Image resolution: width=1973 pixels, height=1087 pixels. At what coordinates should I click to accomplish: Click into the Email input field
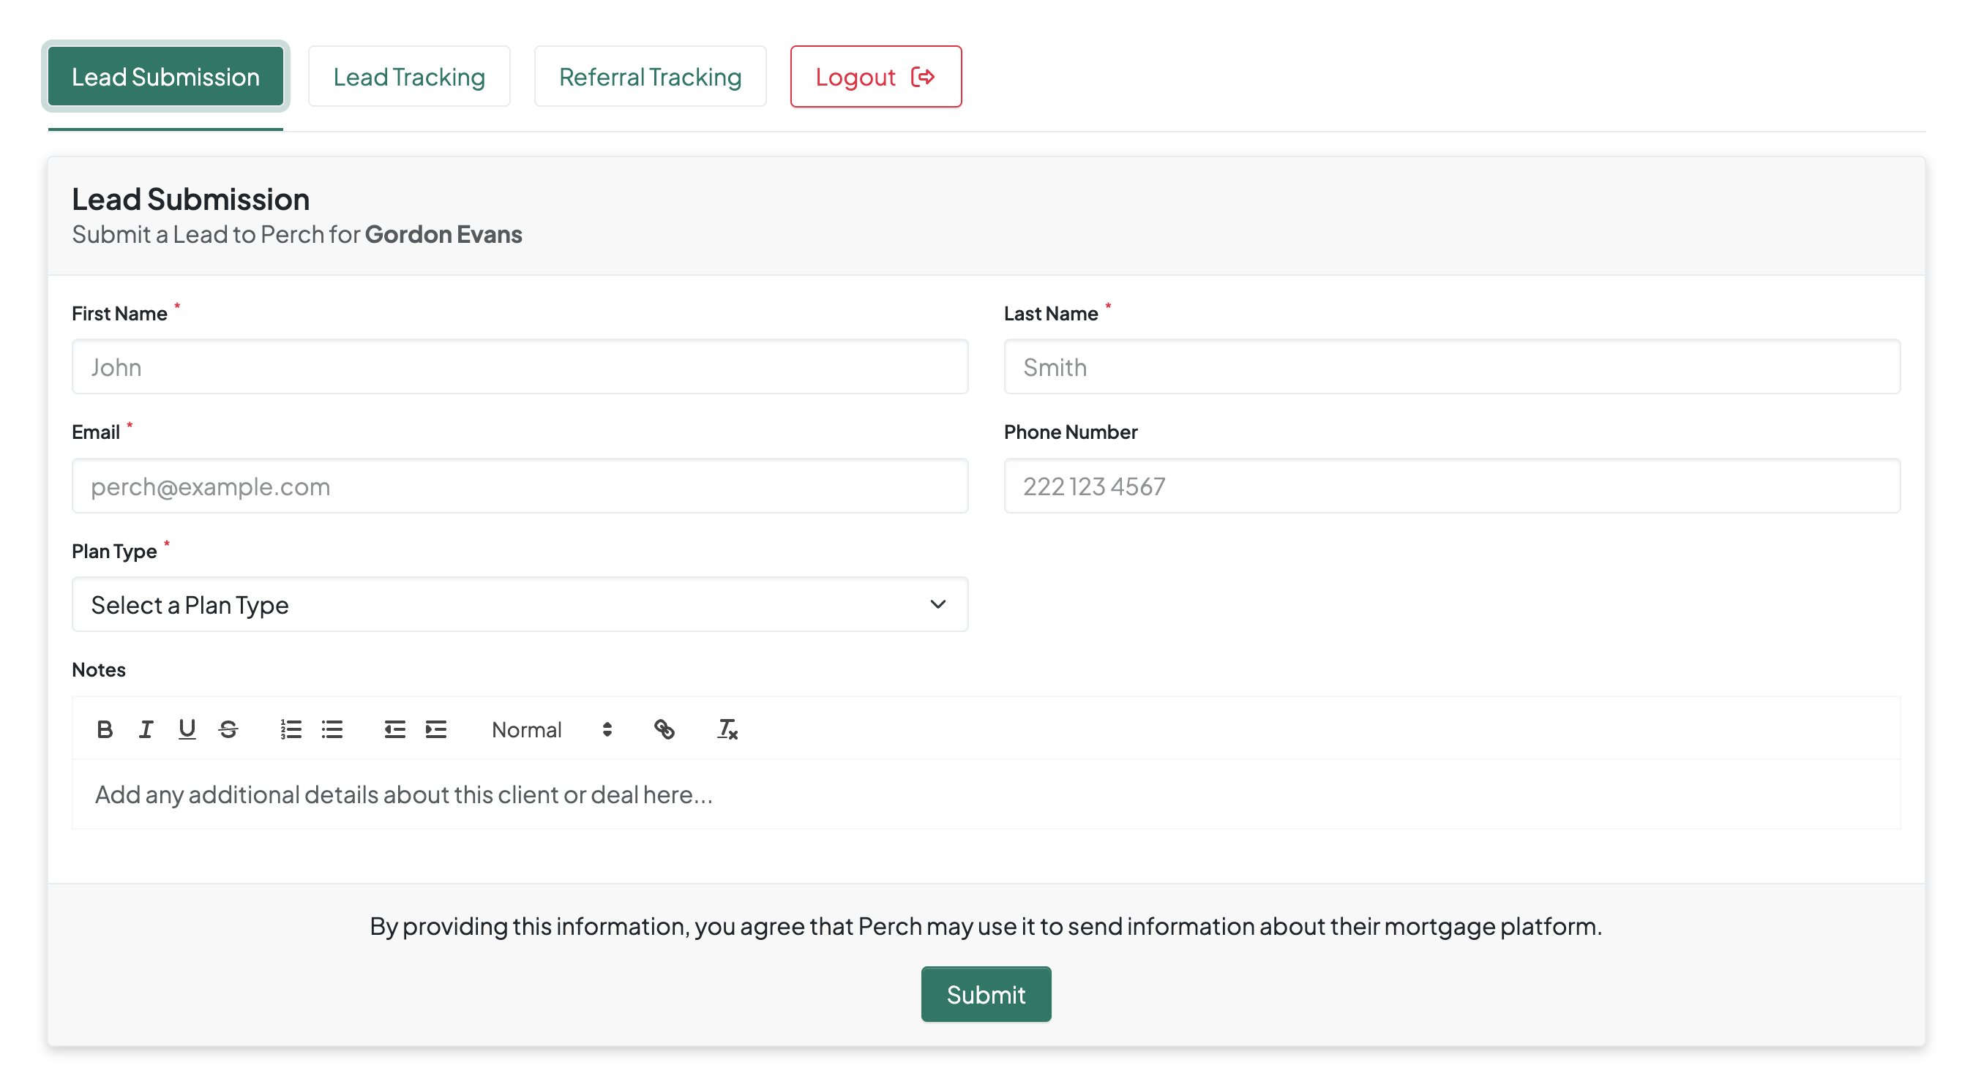point(520,486)
